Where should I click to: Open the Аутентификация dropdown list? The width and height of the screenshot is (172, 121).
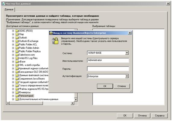pos(127,76)
